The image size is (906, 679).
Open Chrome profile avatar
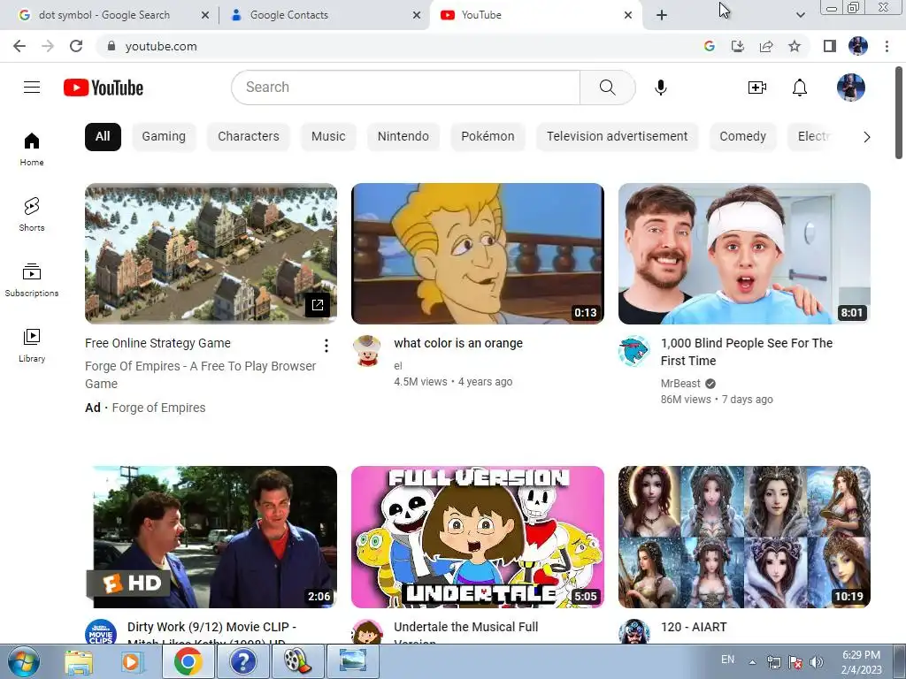click(x=858, y=46)
